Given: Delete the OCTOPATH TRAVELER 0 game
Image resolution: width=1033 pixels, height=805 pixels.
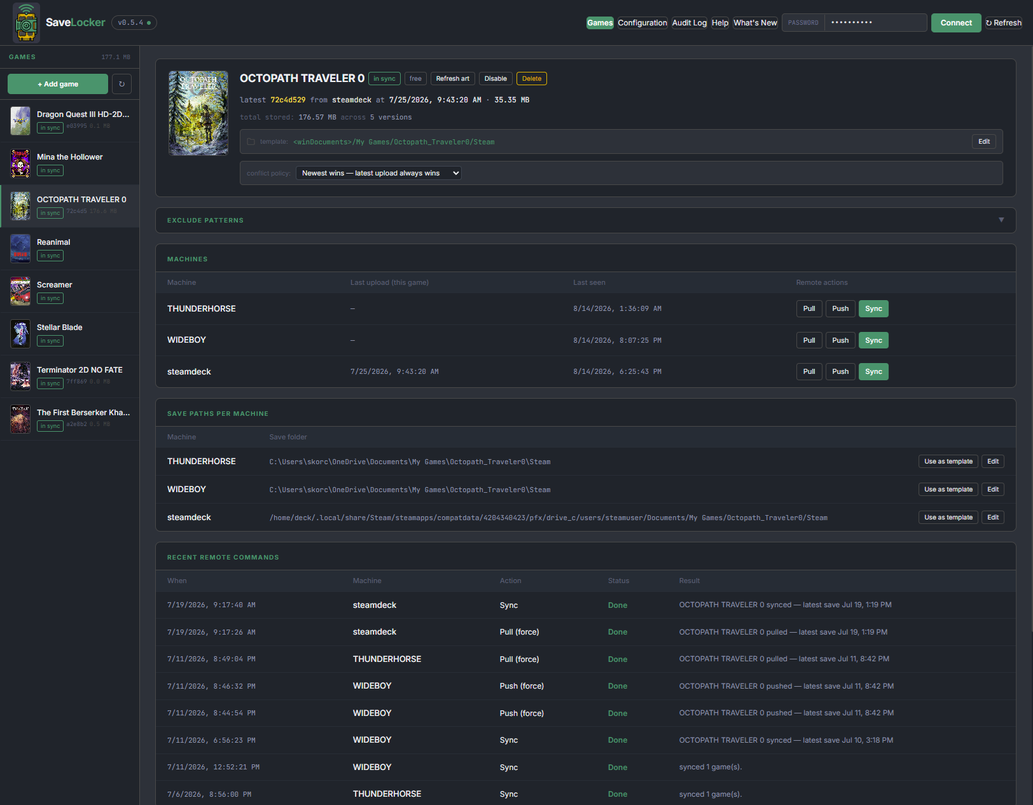Looking at the screenshot, I should click(532, 79).
